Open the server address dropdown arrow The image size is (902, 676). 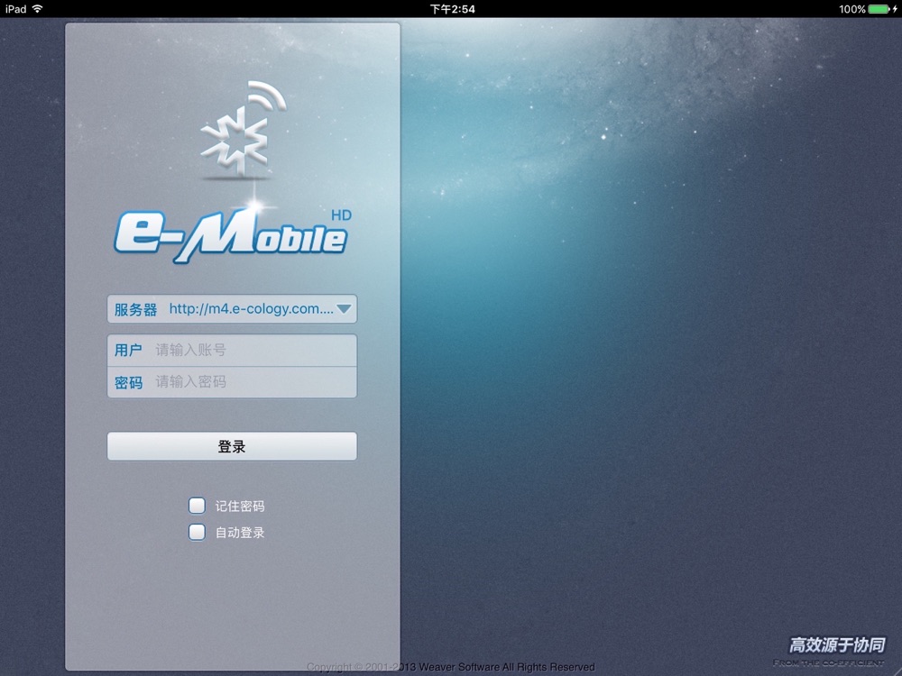point(344,309)
